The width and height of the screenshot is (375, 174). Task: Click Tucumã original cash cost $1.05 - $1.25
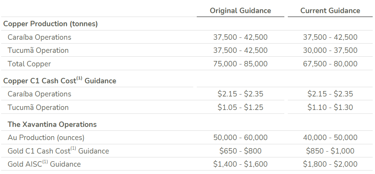240,107
